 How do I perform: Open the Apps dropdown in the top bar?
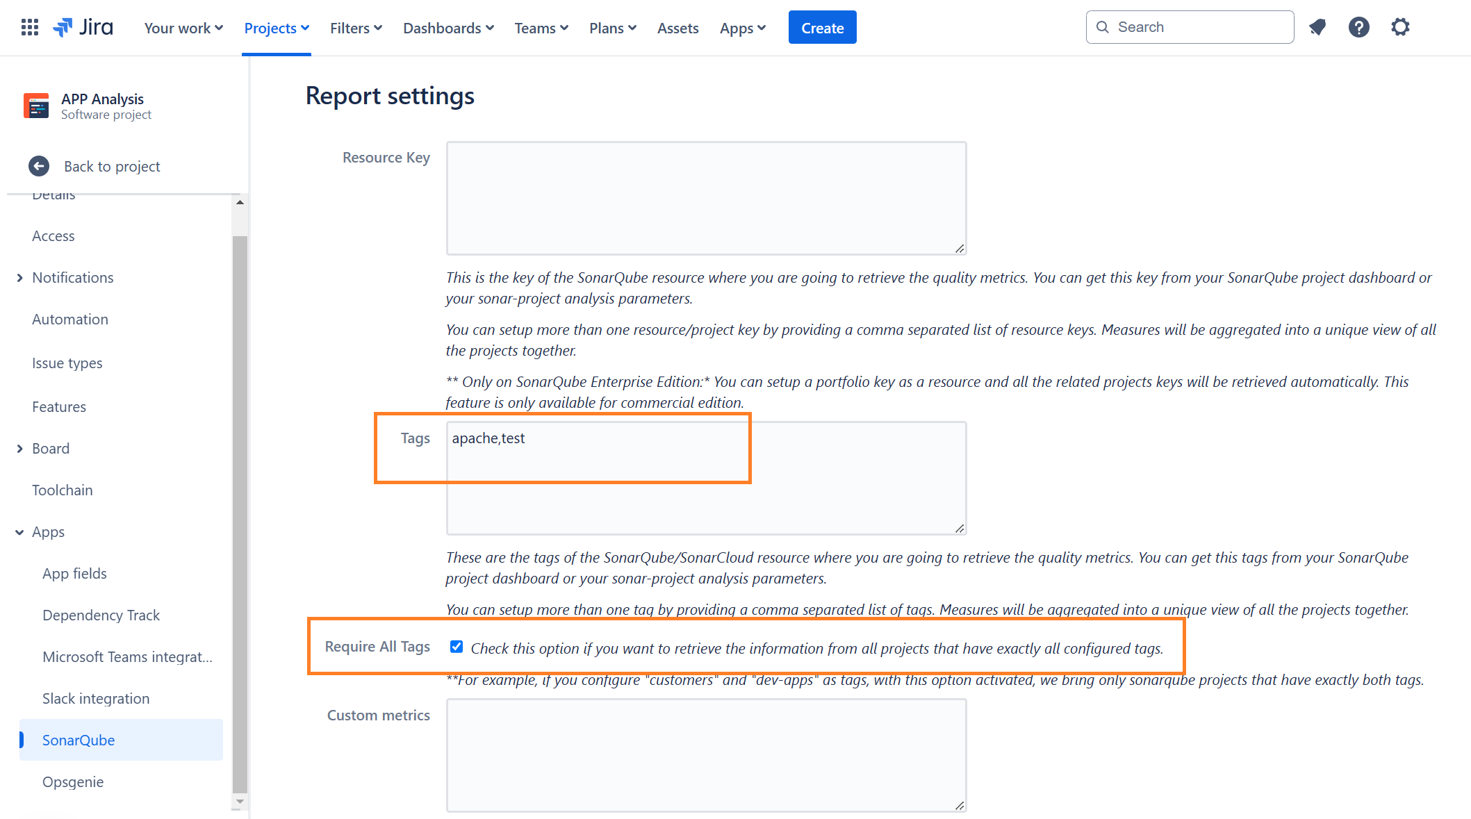click(x=743, y=28)
